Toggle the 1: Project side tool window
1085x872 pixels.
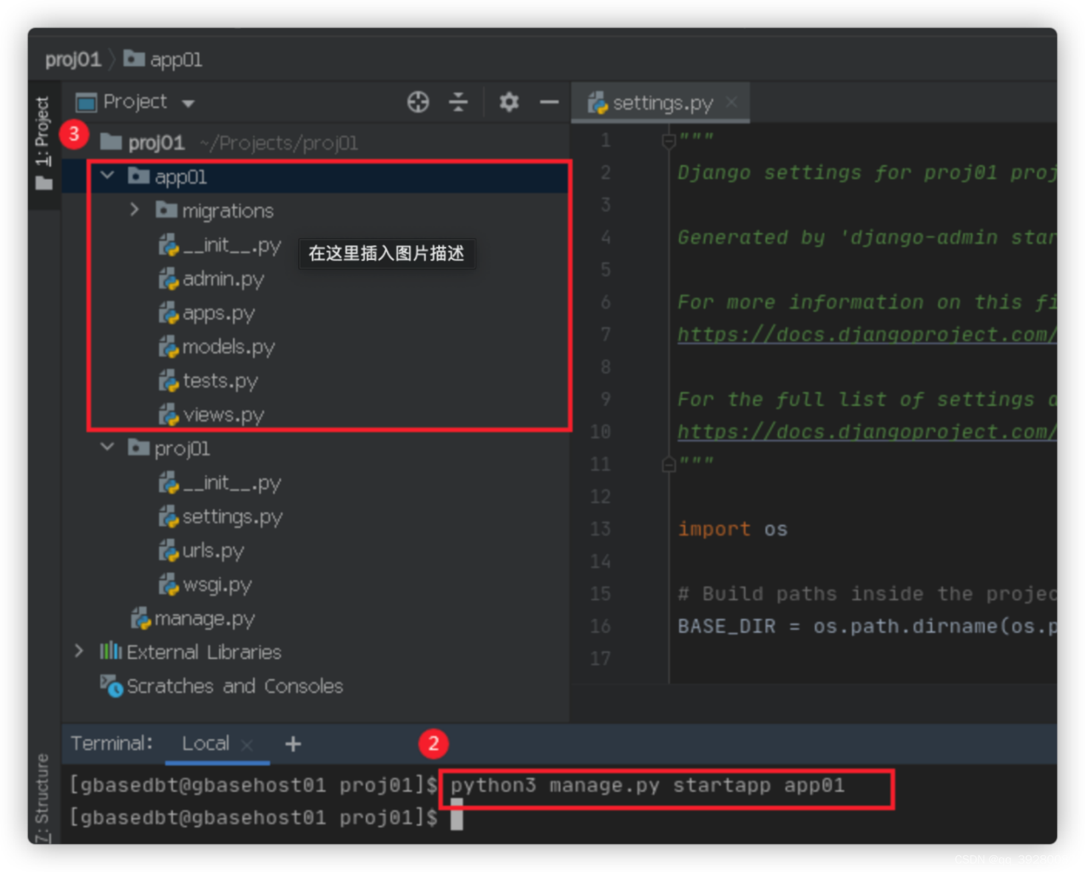(44, 144)
